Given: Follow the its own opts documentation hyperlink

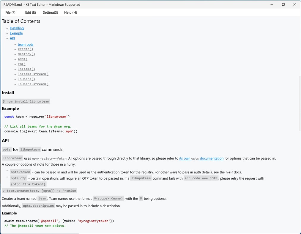Looking at the screenshot, I should click(x=201, y=158).
